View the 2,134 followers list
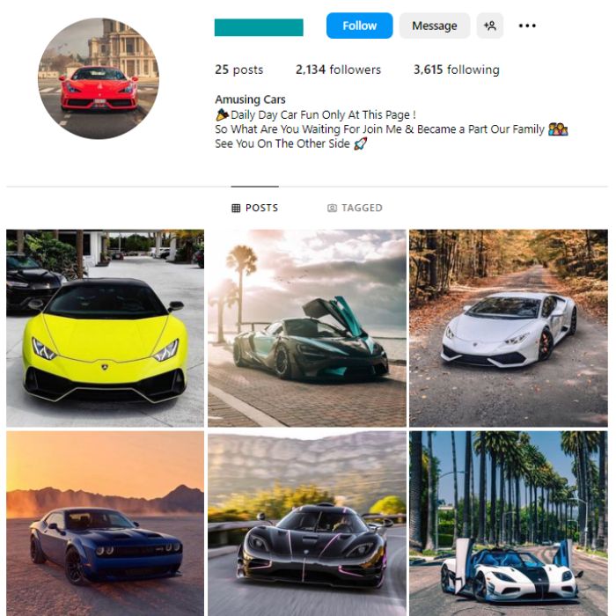This screenshot has width=616, height=616. (x=338, y=70)
